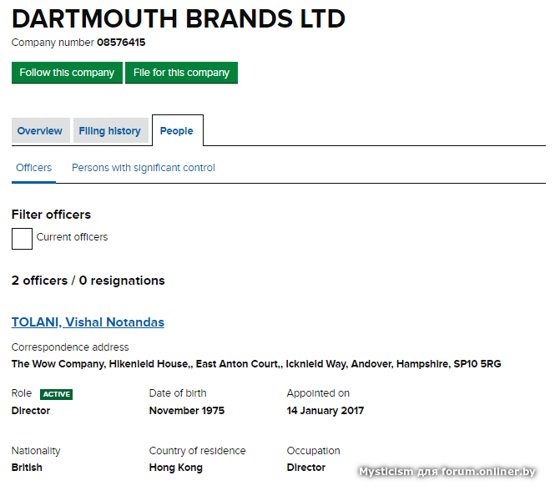Click the Follow this company button
This screenshot has height=491, width=555.
(67, 73)
